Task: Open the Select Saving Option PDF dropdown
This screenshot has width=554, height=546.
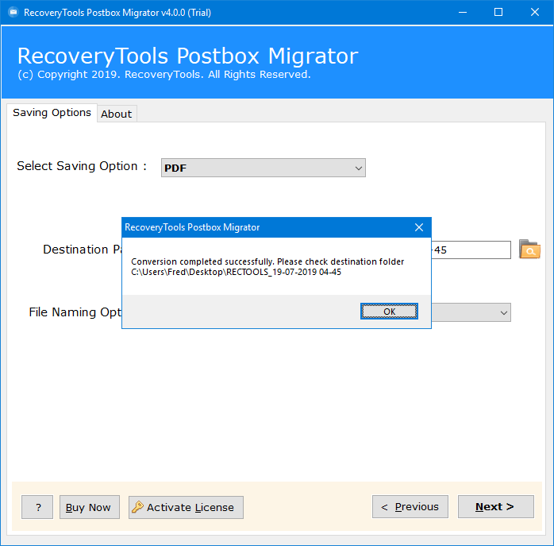Action: click(264, 168)
